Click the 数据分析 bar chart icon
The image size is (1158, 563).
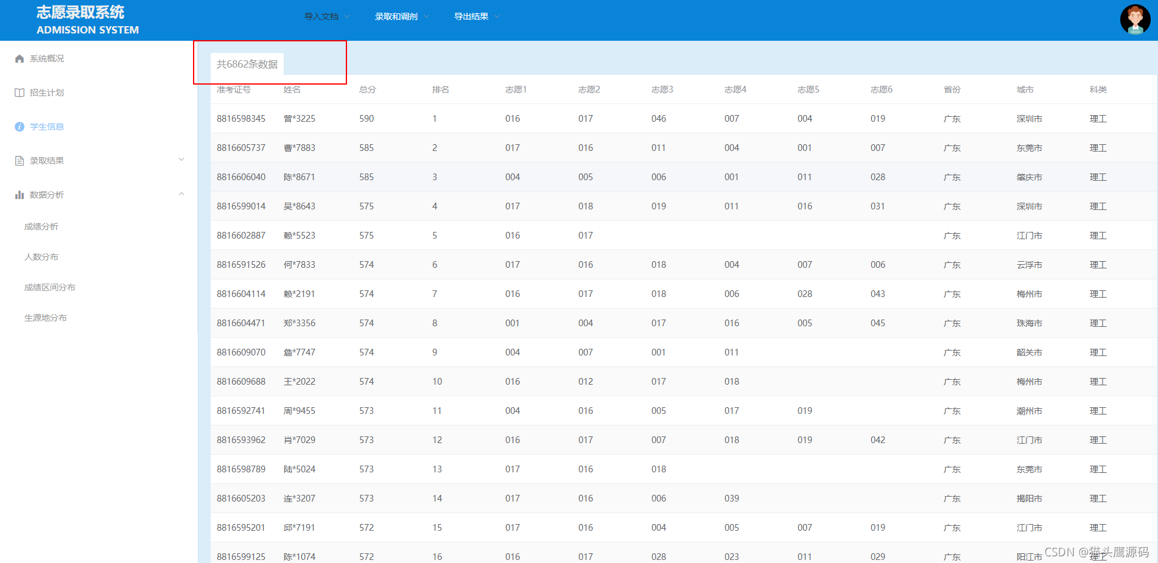[19, 195]
